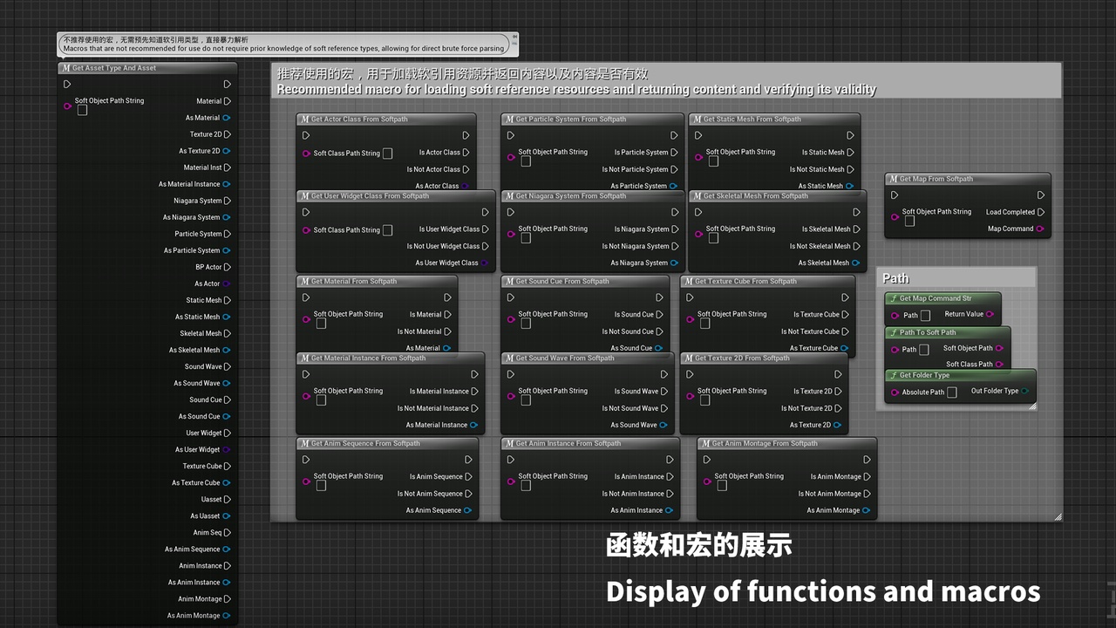Click the As Sound Wave pin on Get Sound Wave From Softpath
Screen dimensions: 1116x628
663,425
